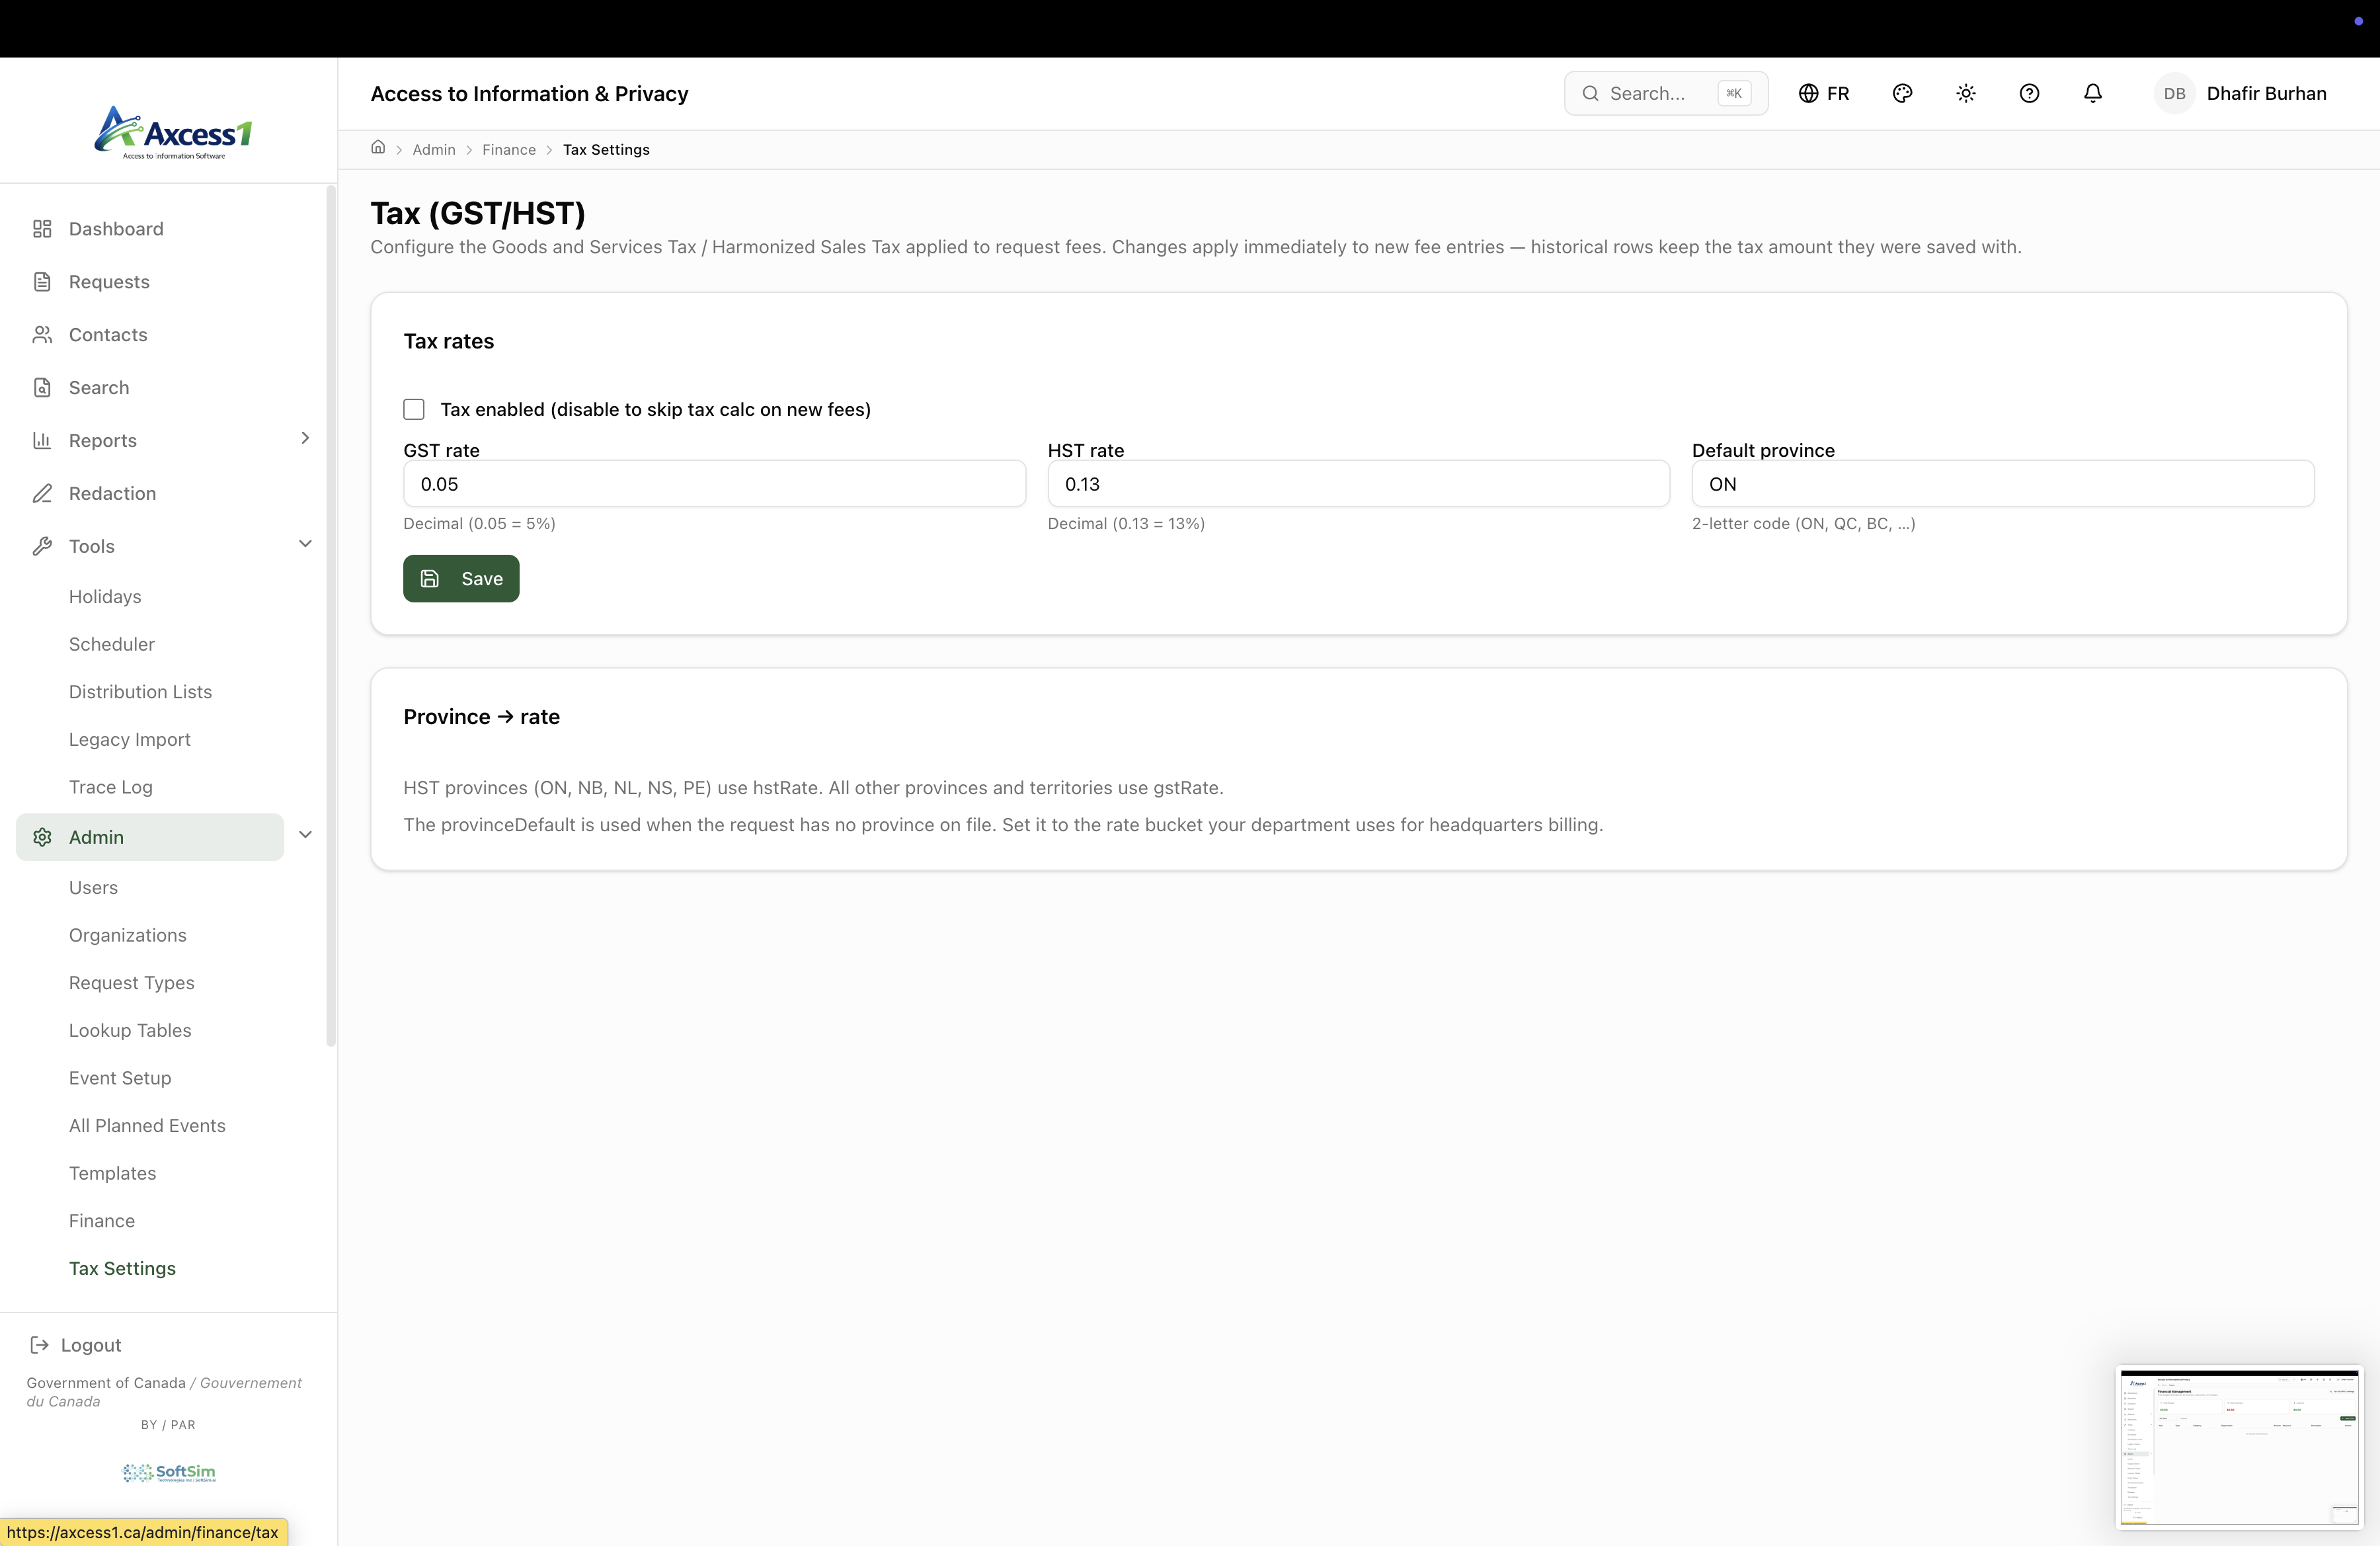Image resolution: width=2380 pixels, height=1546 pixels.
Task: Open Finance from the breadcrumb
Action: click(509, 149)
